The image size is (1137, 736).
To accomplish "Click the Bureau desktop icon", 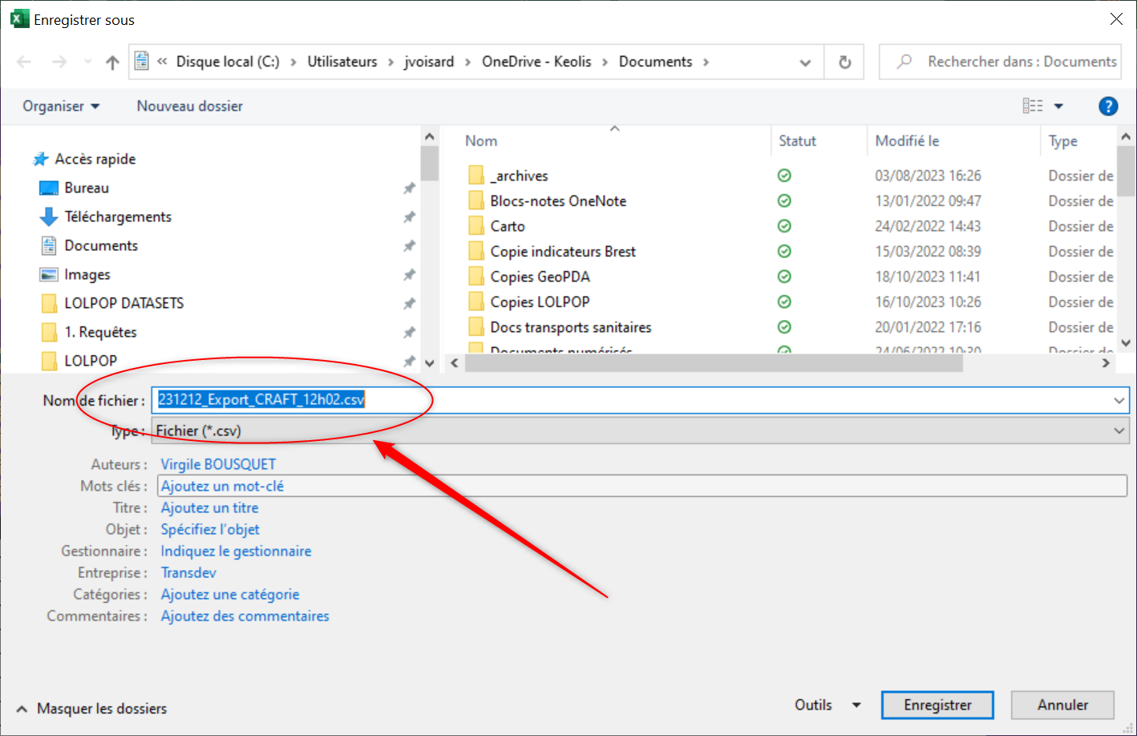I will click(x=49, y=188).
